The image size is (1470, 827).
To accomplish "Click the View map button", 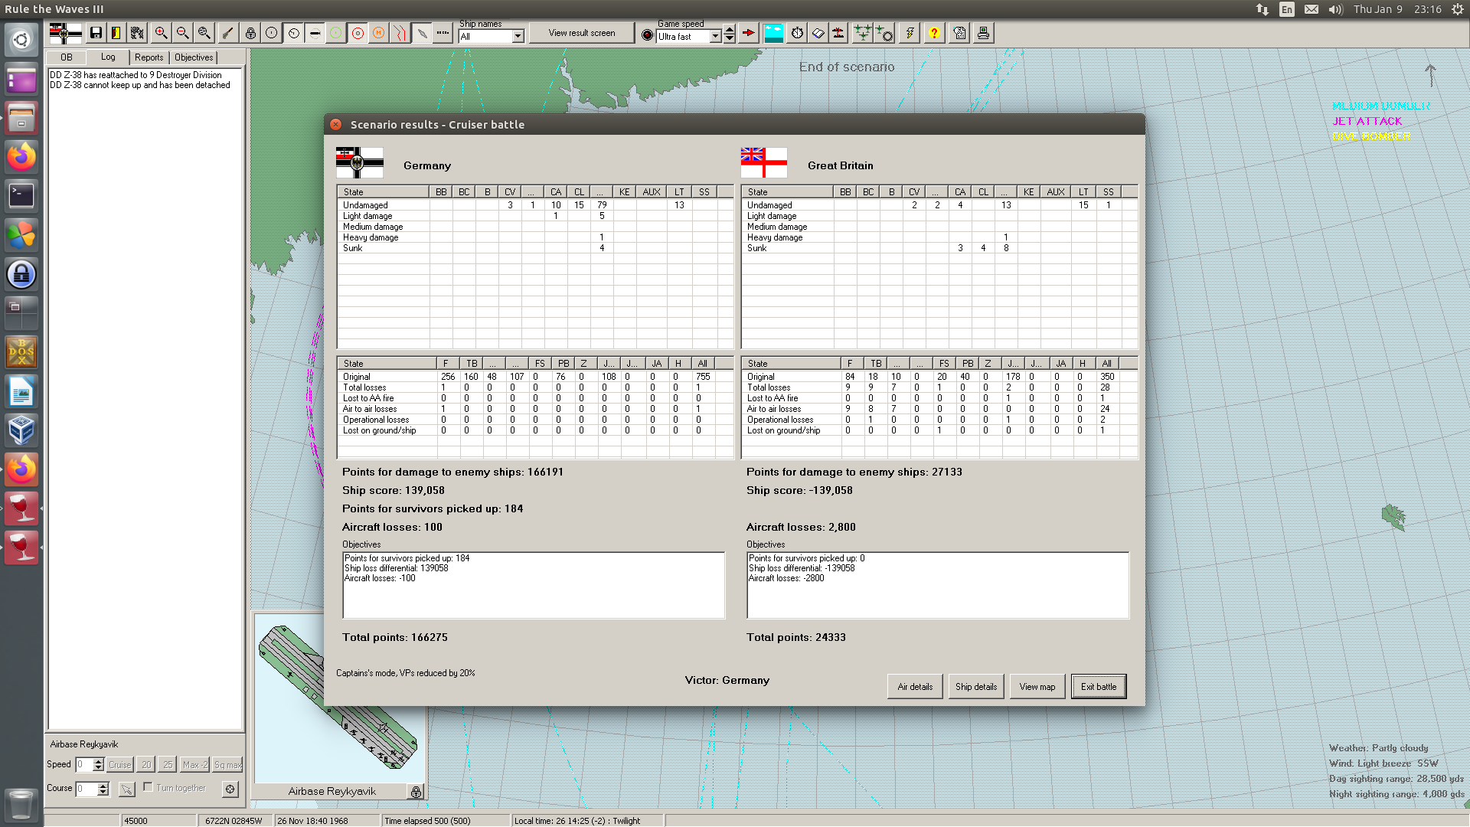I will [x=1037, y=687].
